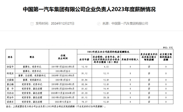This screenshot has height=112, width=183.
Task: Click the name cell 刘亦功
Action: point(10,93)
